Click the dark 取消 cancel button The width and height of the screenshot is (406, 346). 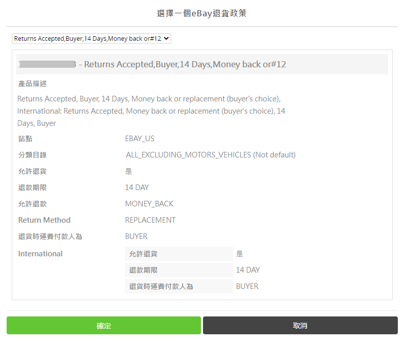[x=300, y=326]
